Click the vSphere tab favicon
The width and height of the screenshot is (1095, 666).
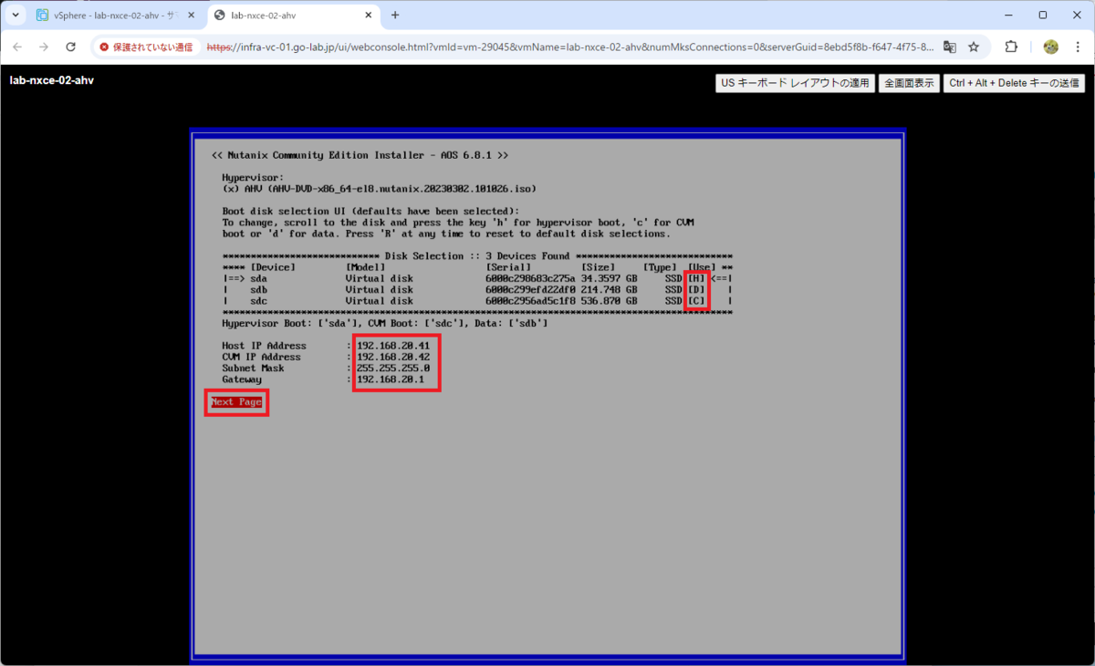42,16
